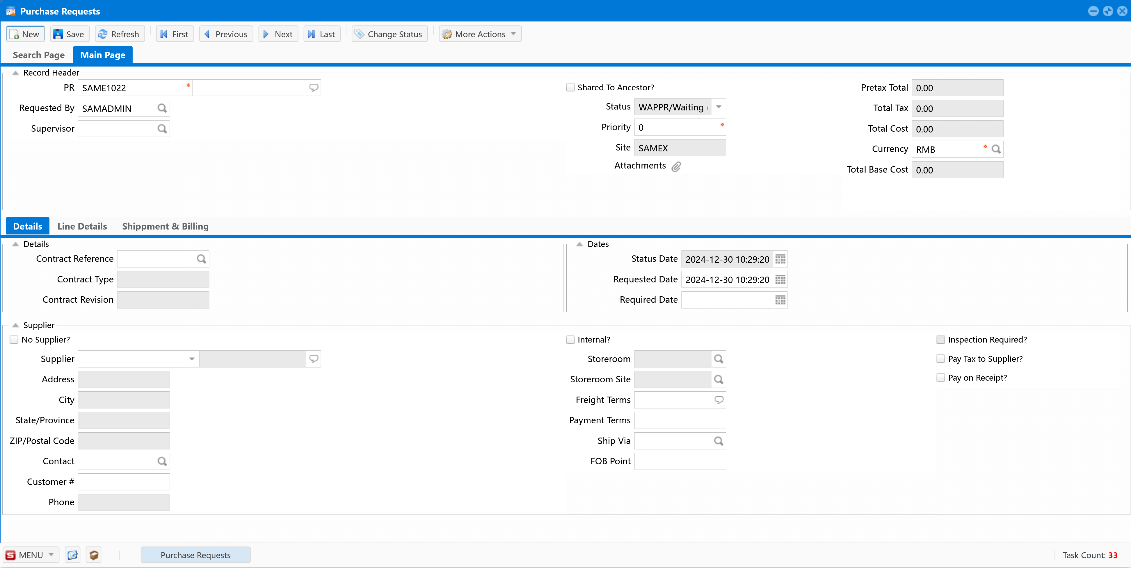Click the Change Status button

click(x=389, y=34)
